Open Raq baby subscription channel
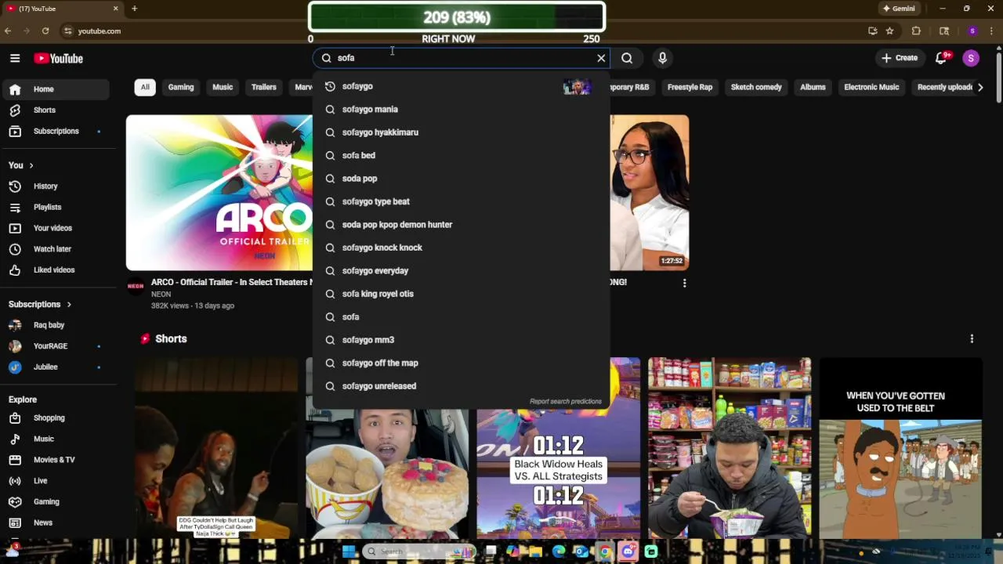The image size is (1003, 564). [55, 325]
